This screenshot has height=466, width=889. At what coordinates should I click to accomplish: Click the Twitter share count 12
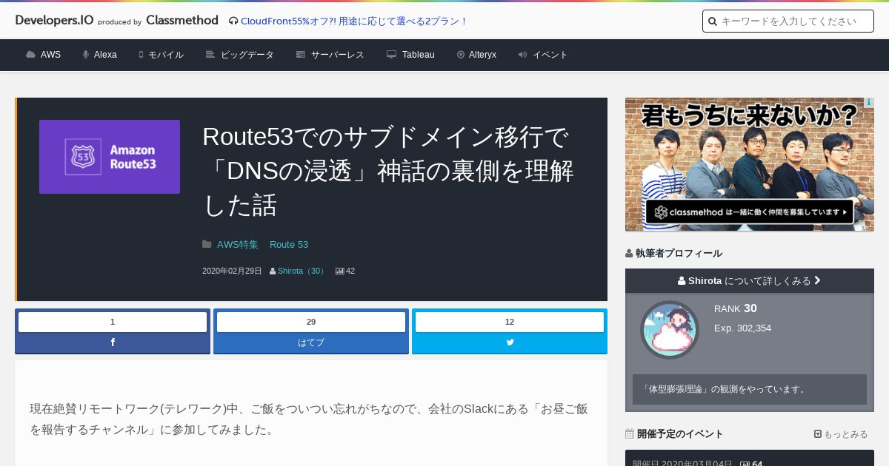coord(510,322)
